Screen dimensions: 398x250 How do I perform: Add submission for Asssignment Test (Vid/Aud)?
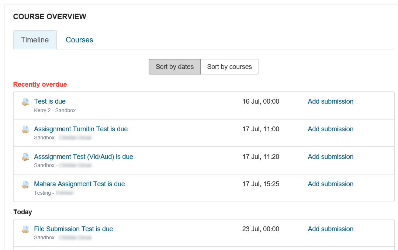pyautogui.click(x=330, y=157)
